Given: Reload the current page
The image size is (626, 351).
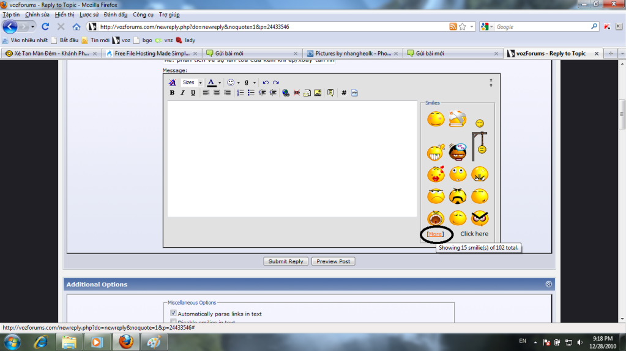Looking at the screenshot, I should tap(45, 27).
